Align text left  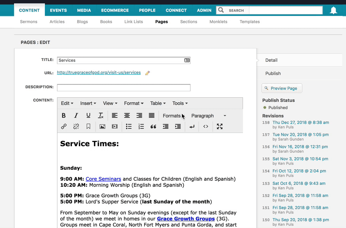[x=114, y=116]
